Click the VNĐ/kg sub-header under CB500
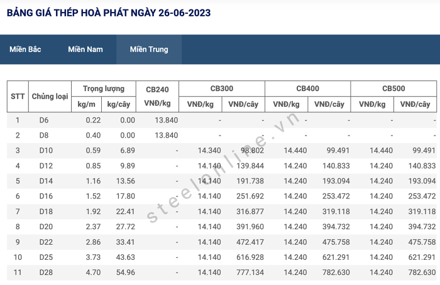440x285 pixels. point(372,104)
